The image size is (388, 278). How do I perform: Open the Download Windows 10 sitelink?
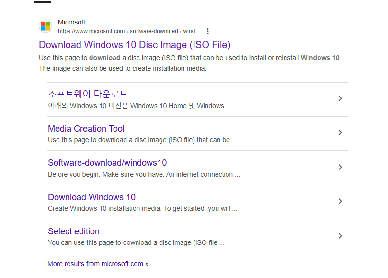[92, 197]
